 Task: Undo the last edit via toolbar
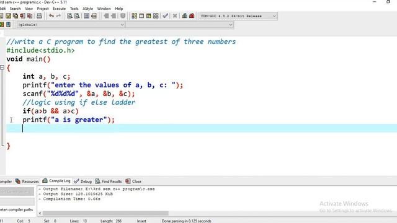pyautogui.click(x=51, y=16)
